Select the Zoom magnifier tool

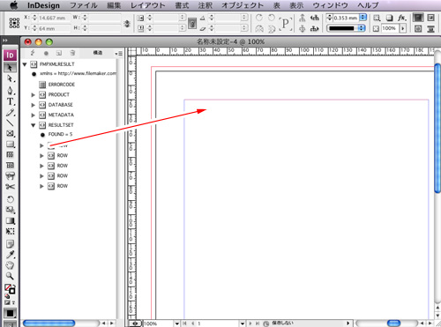click(x=10, y=276)
